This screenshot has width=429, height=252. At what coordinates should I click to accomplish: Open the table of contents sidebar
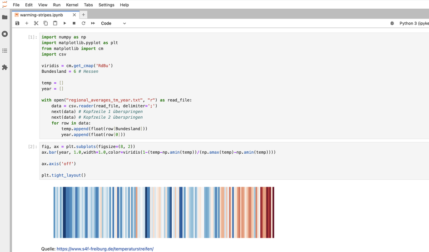click(5, 50)
